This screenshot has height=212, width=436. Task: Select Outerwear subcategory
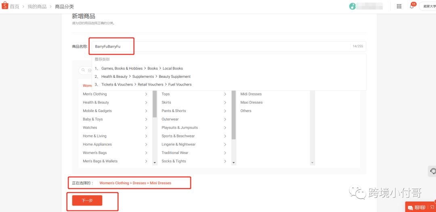click(170, 119)
